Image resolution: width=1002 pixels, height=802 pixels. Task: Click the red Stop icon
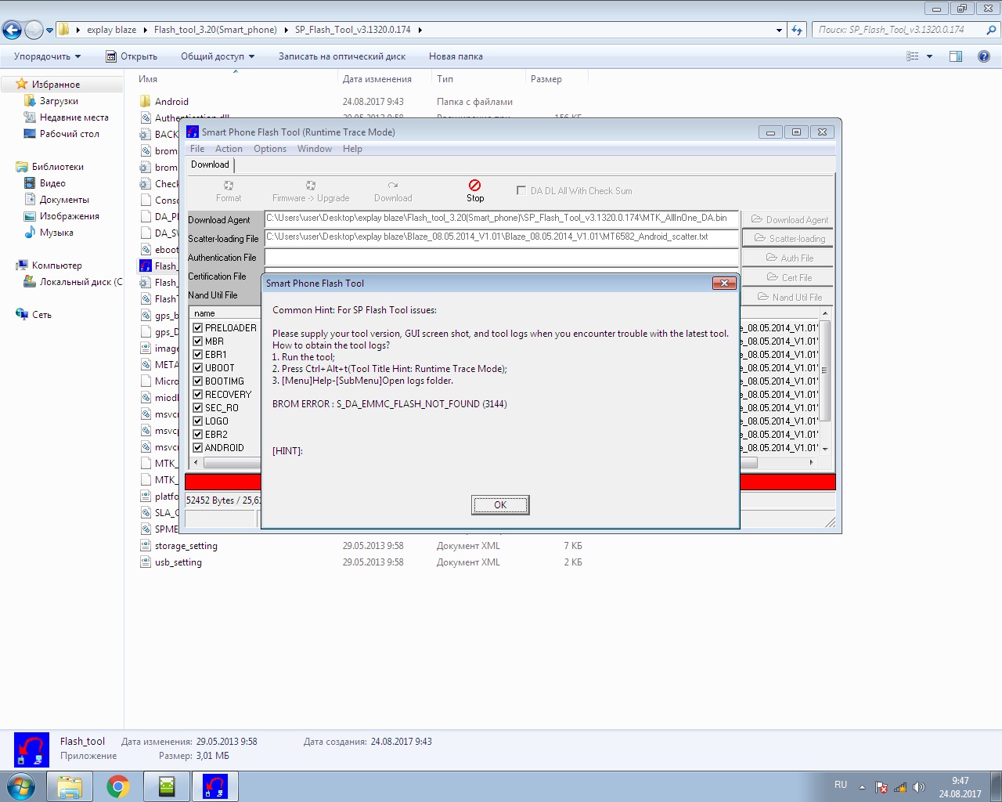[x=474, y=186]
